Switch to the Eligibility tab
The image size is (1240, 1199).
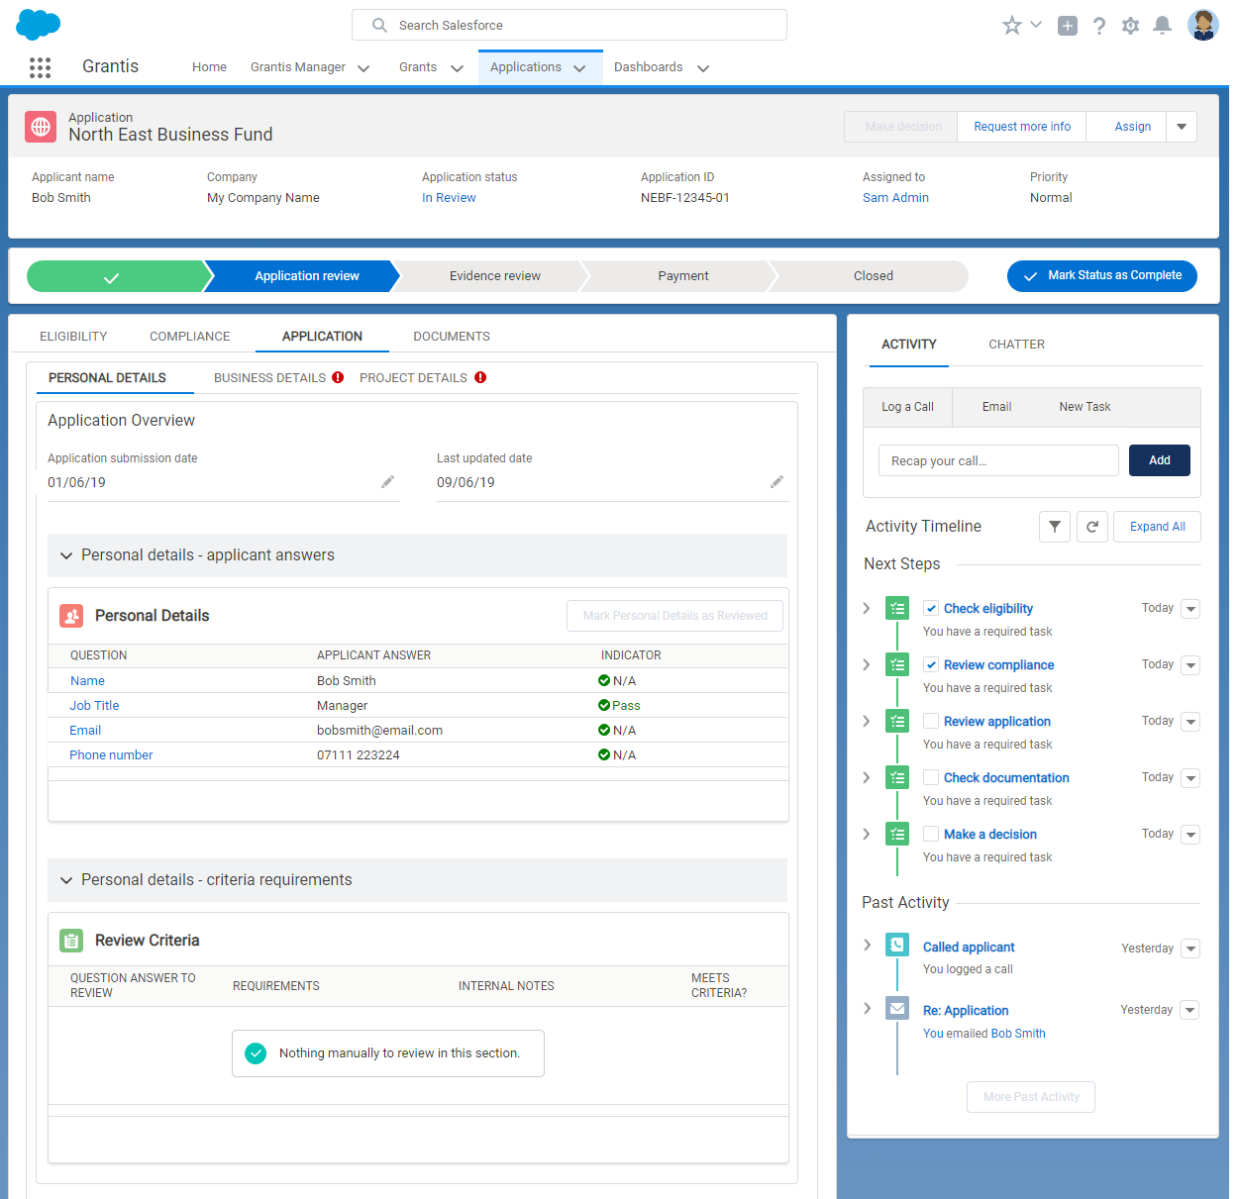click(x=73, y=337)
